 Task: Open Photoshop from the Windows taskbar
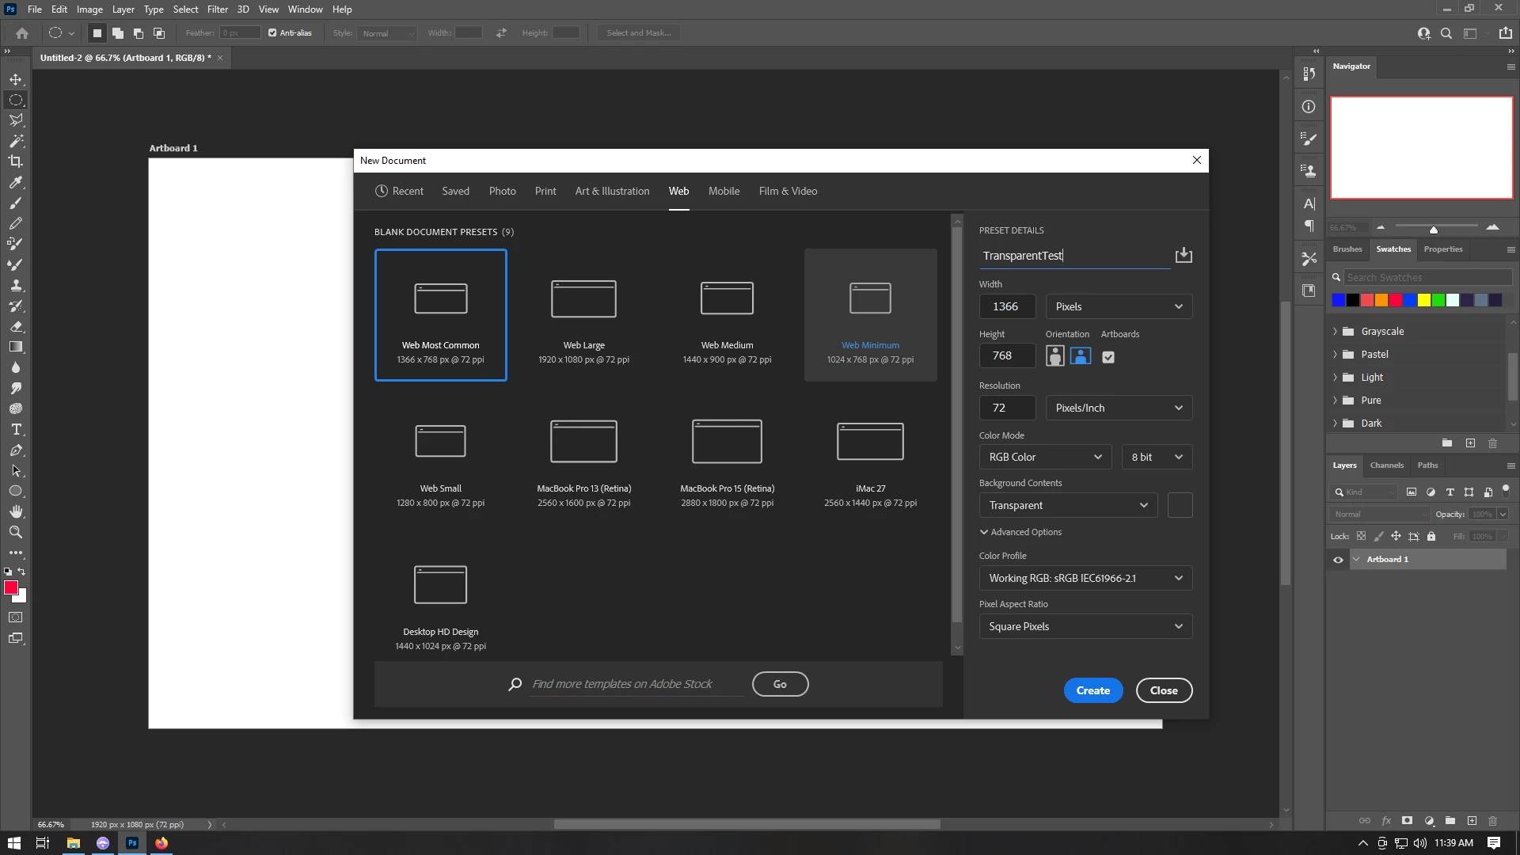pos(132,843)
